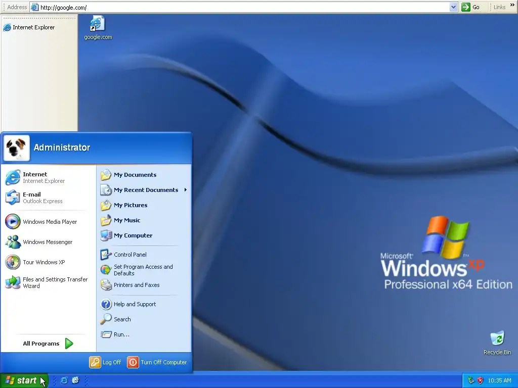Click Log Off button
The width and height of the screenshot is (518, 388).
105,362
